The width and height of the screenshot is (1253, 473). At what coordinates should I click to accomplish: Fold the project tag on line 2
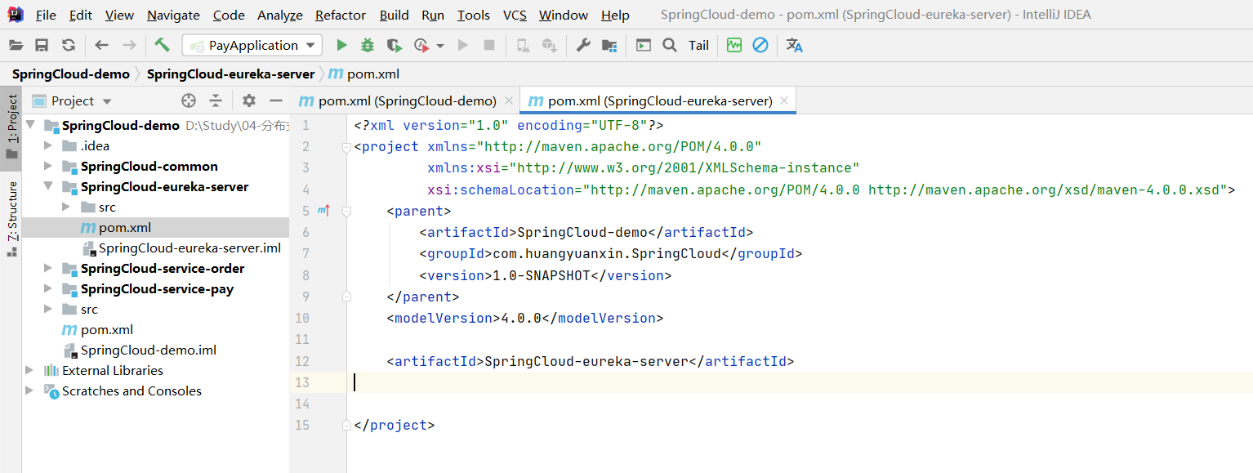[346, 147]
